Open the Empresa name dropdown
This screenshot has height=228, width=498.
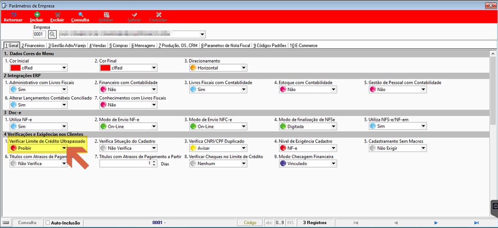pyautogui.click(x=202, y=34)
